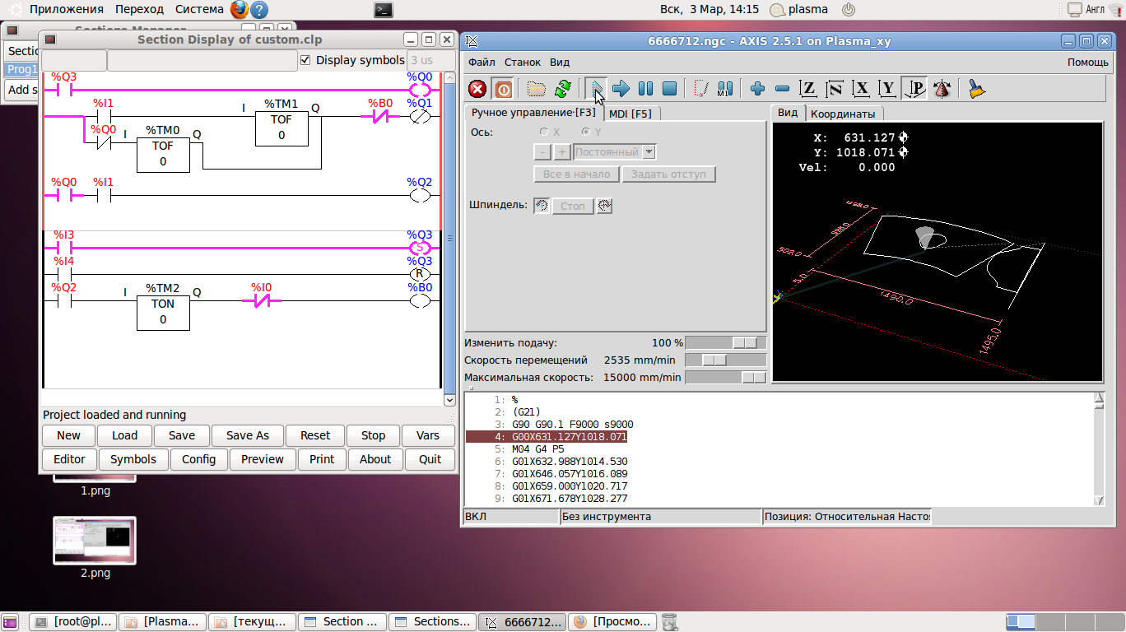Toggle the Emergency Stop (E-Stop) button
The width and height of the screenshot is (1126, 632).
[477, 89]
